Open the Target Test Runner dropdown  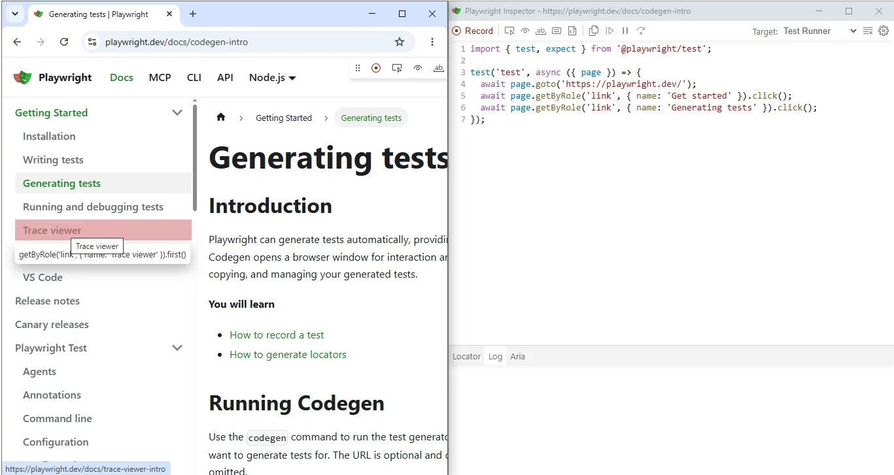[819, 31]
